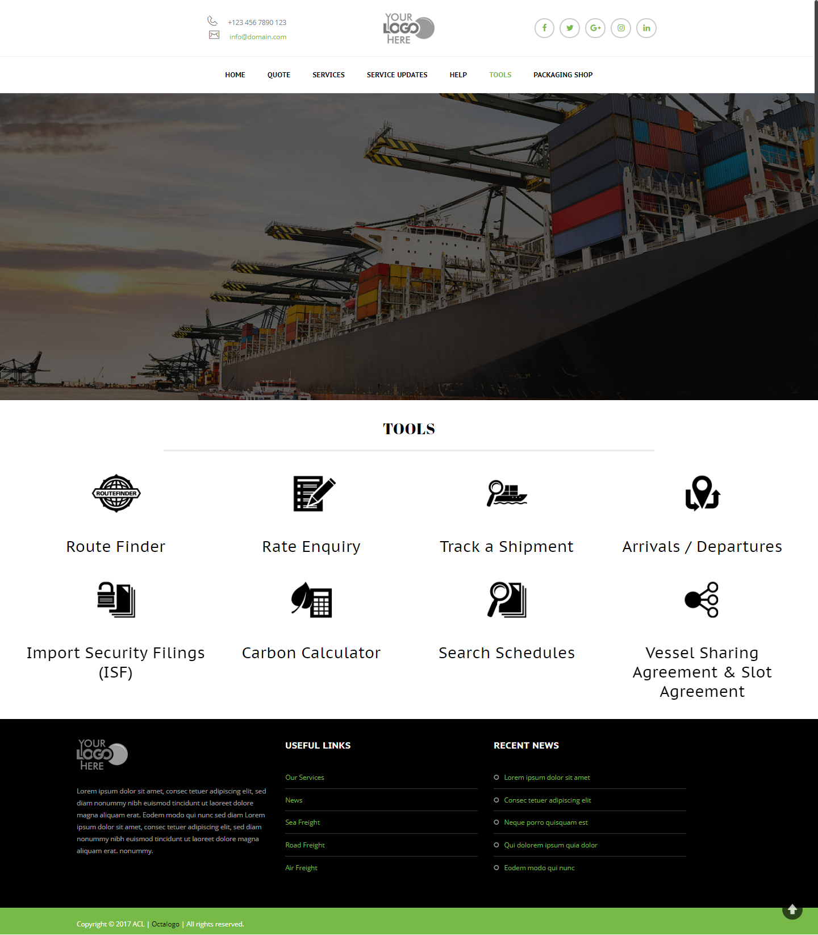Click the Track a Shipment ship icon
The width and height of the screenshot is (818, 935).
[x=507, y=493]
